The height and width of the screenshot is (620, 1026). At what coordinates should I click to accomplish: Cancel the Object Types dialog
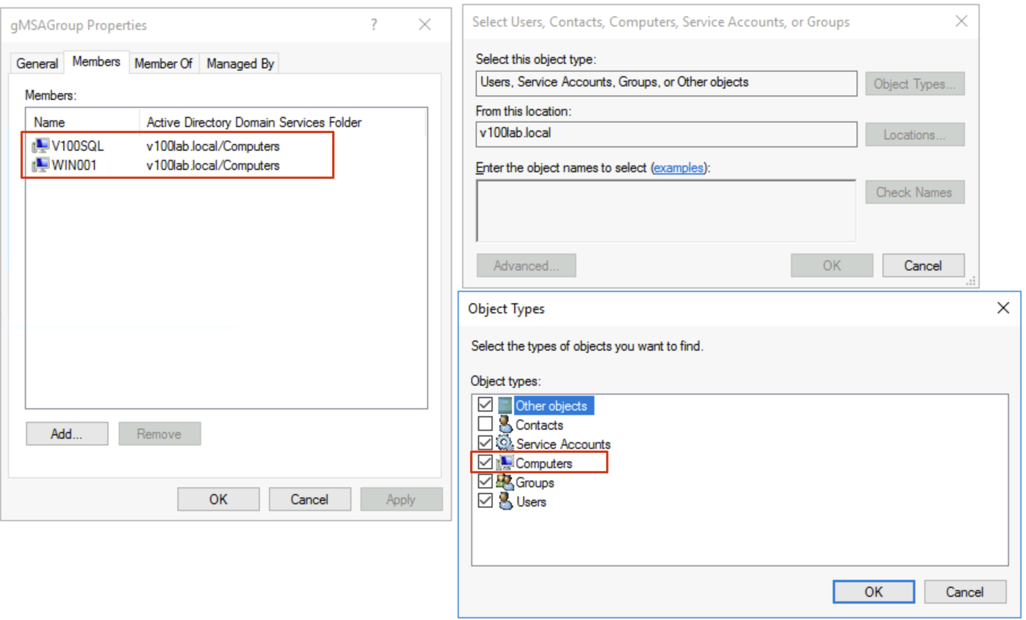[965, 592]
